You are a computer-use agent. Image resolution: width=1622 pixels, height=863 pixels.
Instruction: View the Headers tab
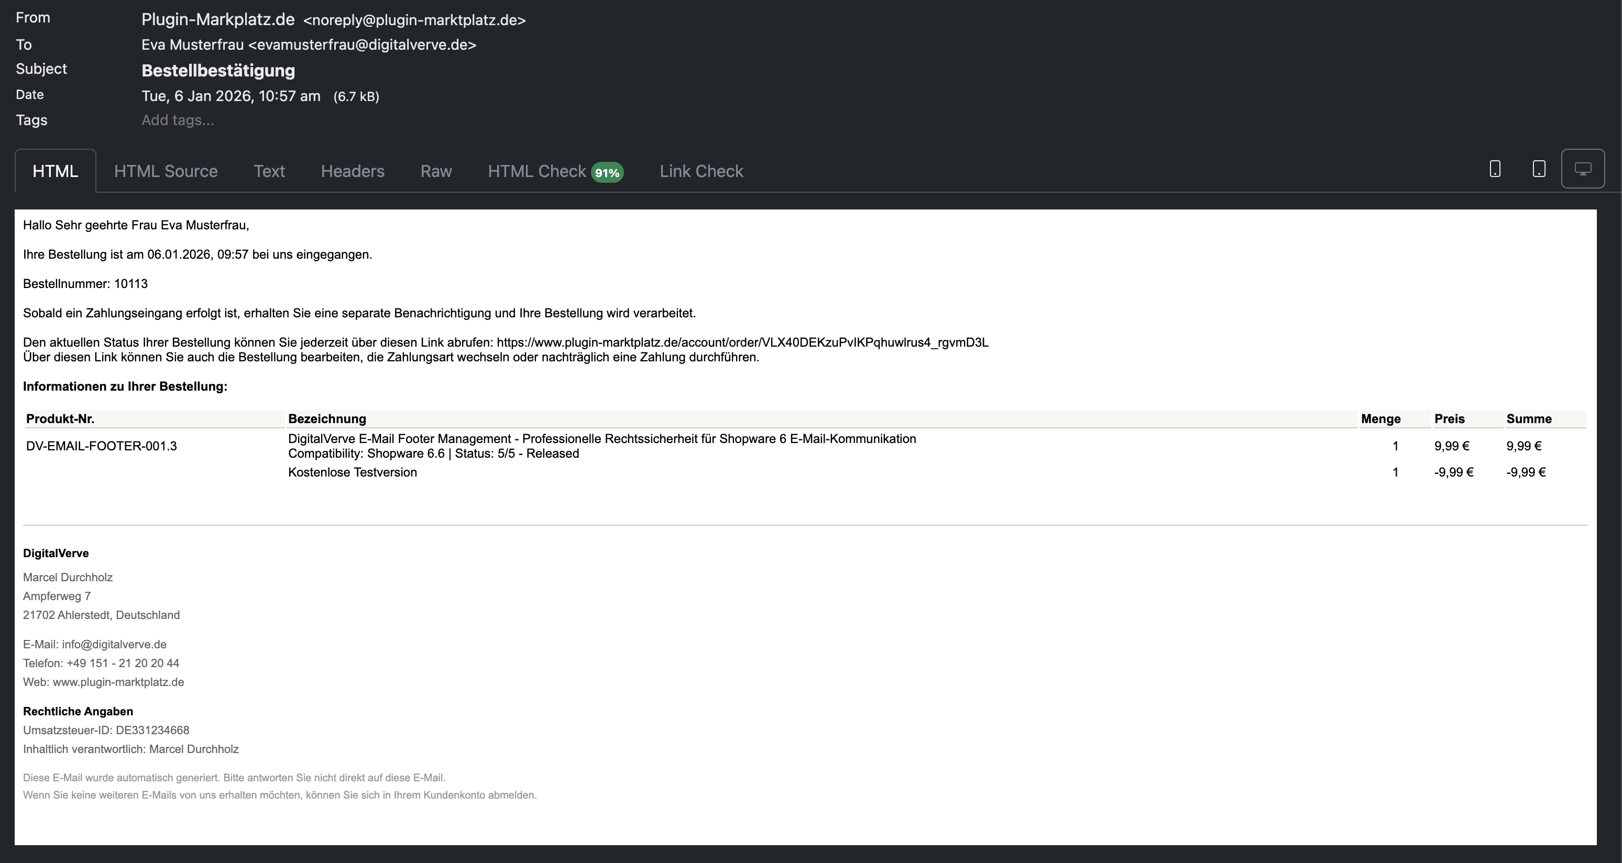[353, 171]
